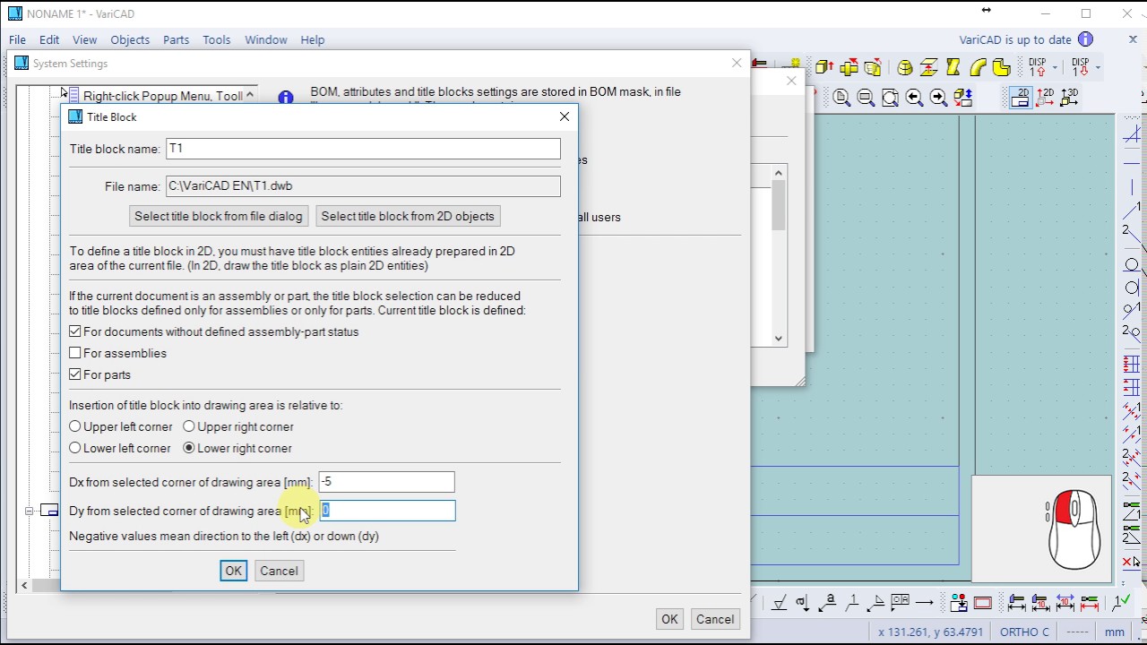Click Cancel in System Settings window
Image resolution: width=1147 pixels, height=645 pixels.
point(715,619)
